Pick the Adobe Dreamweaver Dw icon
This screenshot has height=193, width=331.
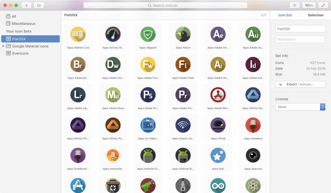tap(113, 64)
